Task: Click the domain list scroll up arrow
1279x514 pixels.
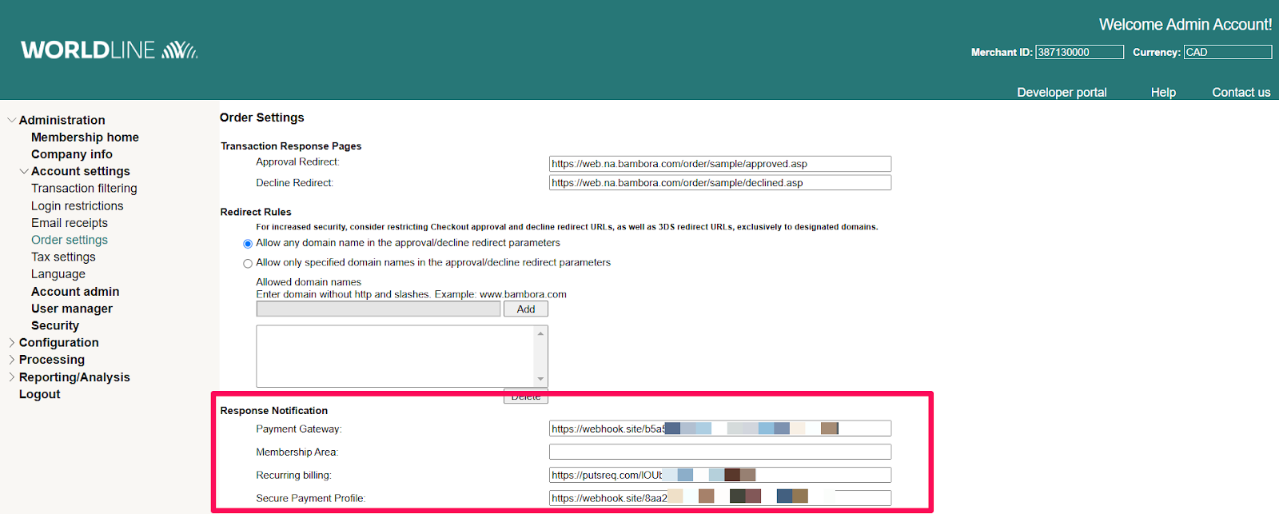Action: click(x=540, y=333)
